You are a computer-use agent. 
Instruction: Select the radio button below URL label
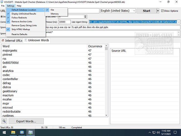2,16
